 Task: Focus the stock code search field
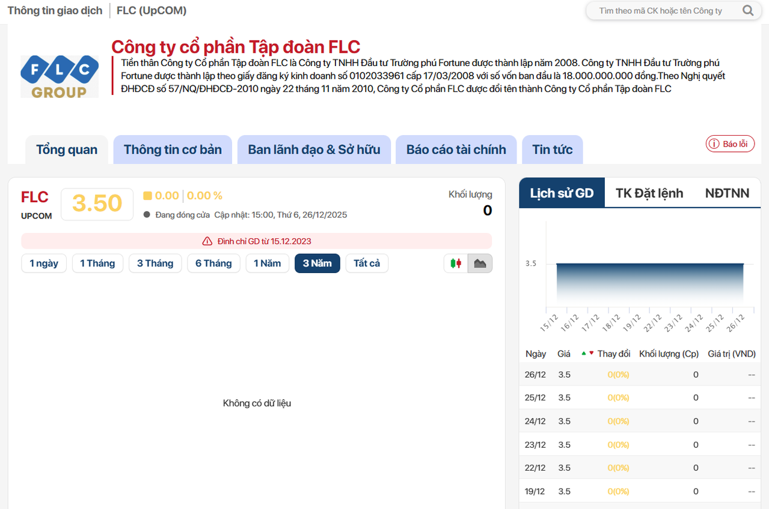coord(660,11)
